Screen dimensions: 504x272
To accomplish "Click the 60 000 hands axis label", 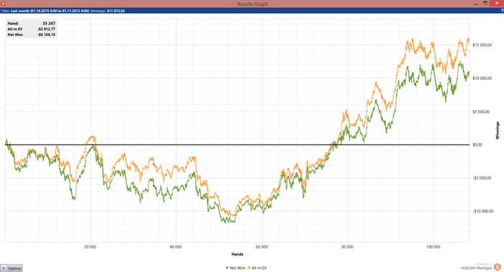I will click(261, 247).
